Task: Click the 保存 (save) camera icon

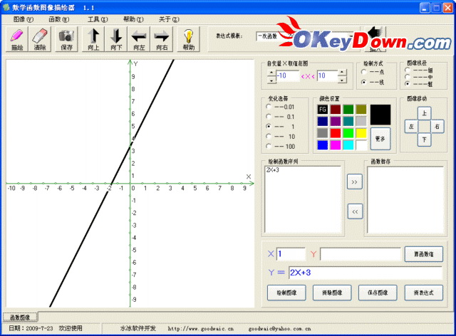Action: [66, 38]
